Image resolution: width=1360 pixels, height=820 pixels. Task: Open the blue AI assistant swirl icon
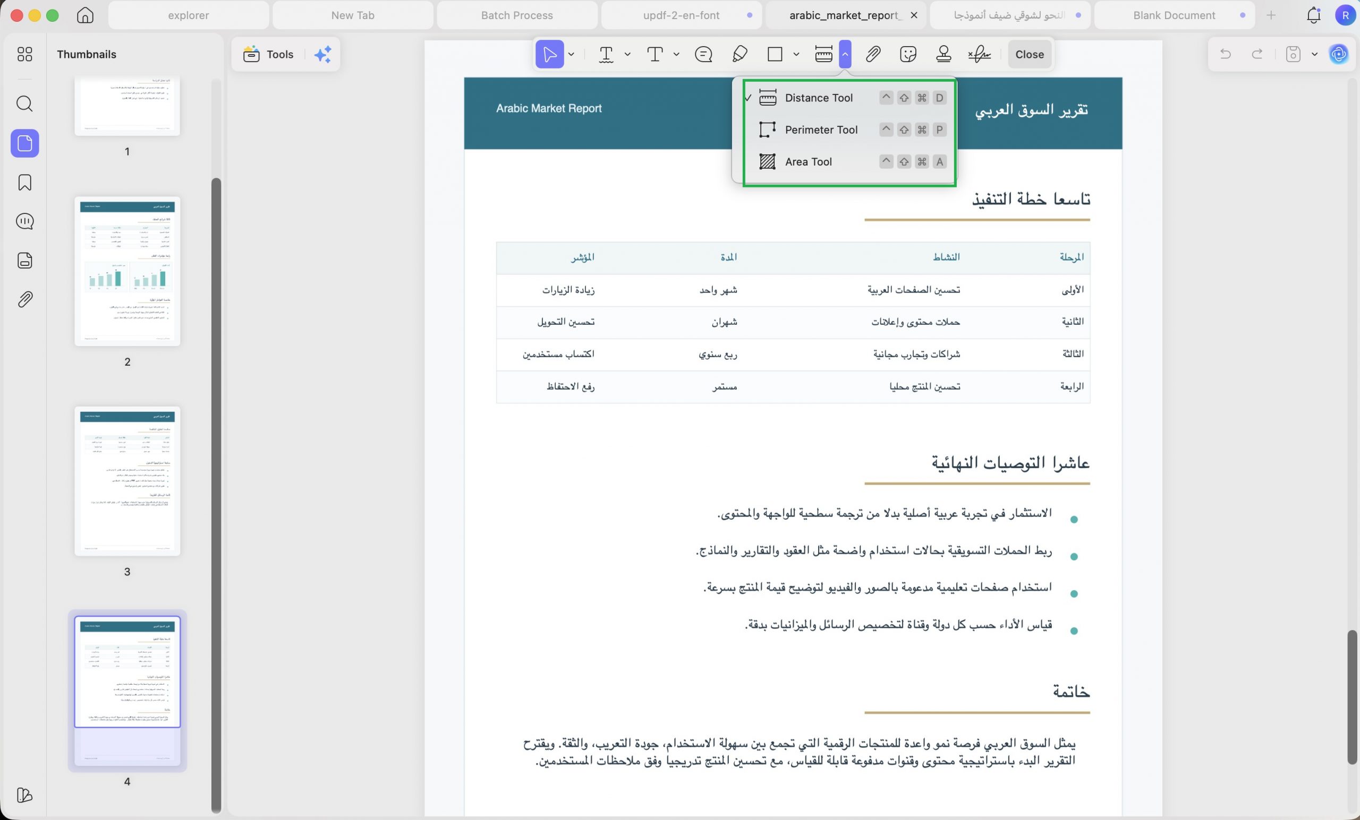(1338, 54)
